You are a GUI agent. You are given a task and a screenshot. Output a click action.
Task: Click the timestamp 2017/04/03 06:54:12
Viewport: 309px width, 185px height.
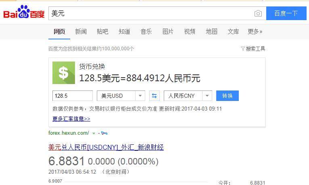pos(72,172)
